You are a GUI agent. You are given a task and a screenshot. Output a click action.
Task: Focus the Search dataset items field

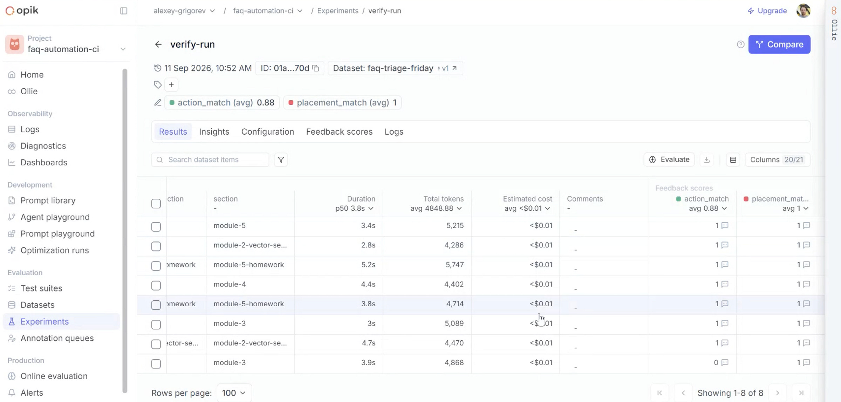tap(210, 160)
